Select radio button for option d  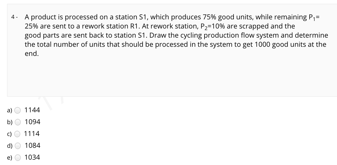coord(18,145)
